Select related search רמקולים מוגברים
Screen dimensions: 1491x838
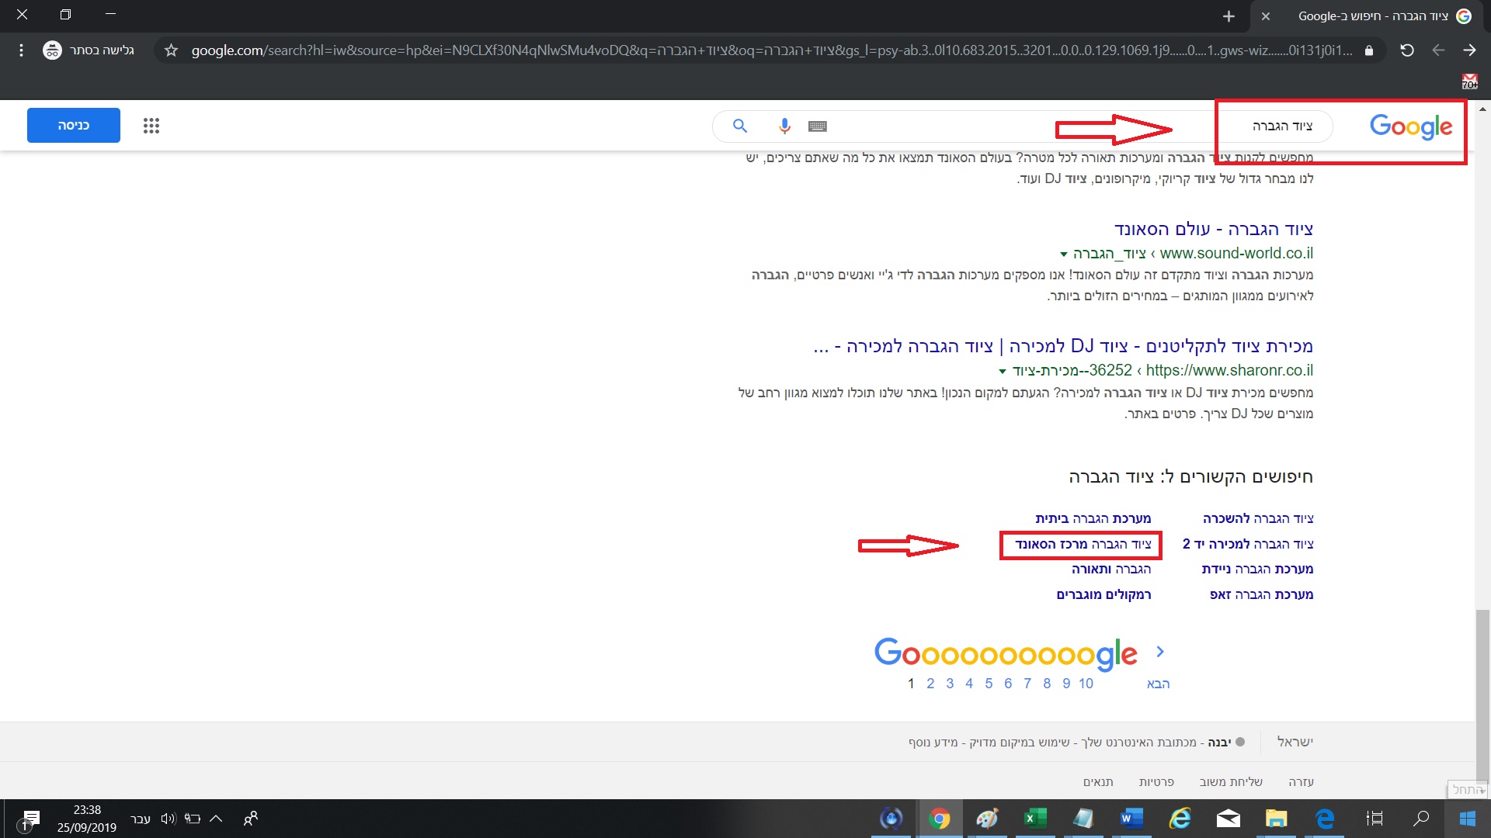pos(1103,595)
